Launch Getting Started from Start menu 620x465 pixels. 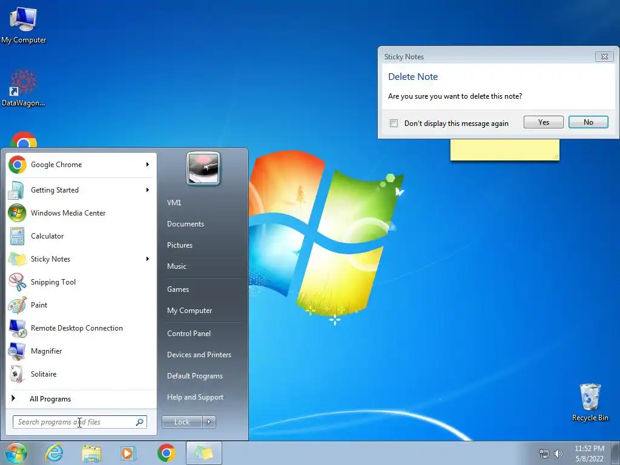[x=81, y=190]
